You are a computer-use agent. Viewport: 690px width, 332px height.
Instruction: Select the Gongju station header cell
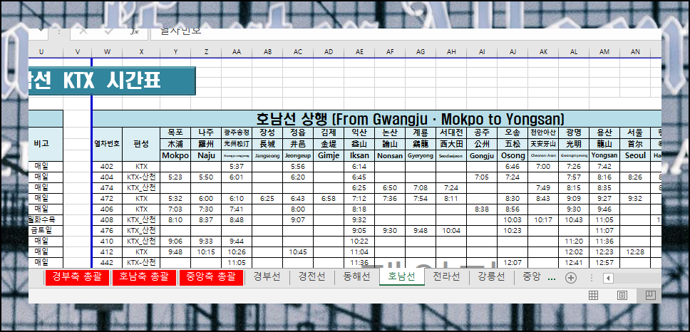(x=483, y=155)
